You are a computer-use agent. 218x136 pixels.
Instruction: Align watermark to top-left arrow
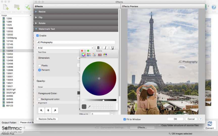[x=41, y=111]
